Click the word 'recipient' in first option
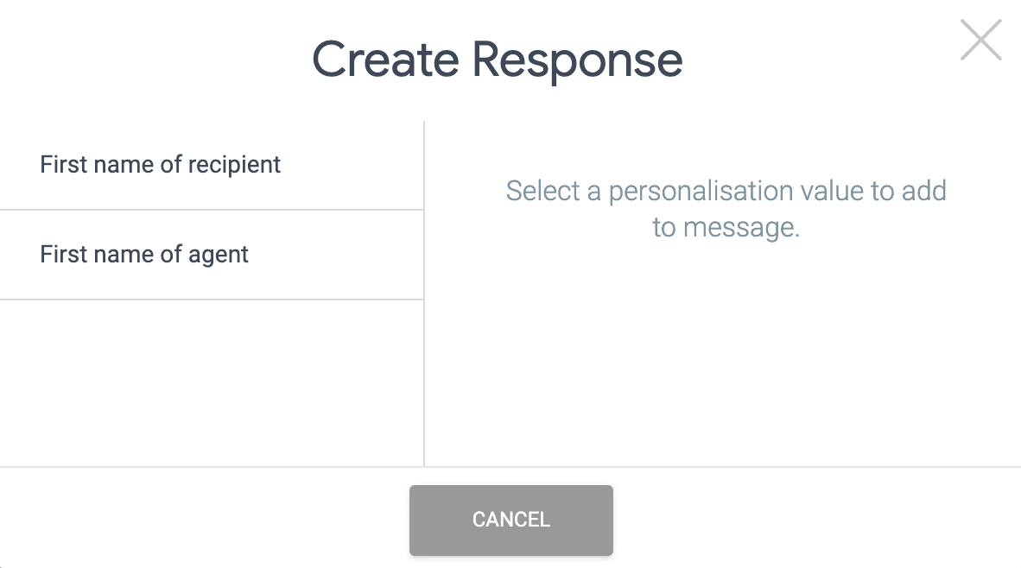Image resolution: width=1021 pixels, height=568 pixels. (x=234, y=166)
